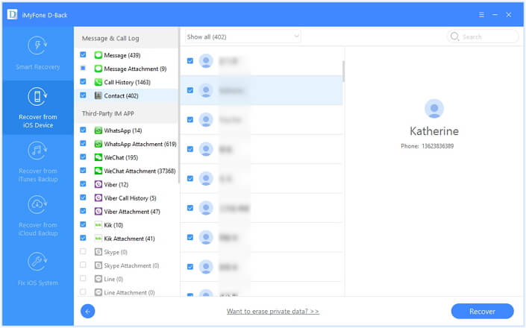Select Recover from iTunes Backup icon

(37, 151)
